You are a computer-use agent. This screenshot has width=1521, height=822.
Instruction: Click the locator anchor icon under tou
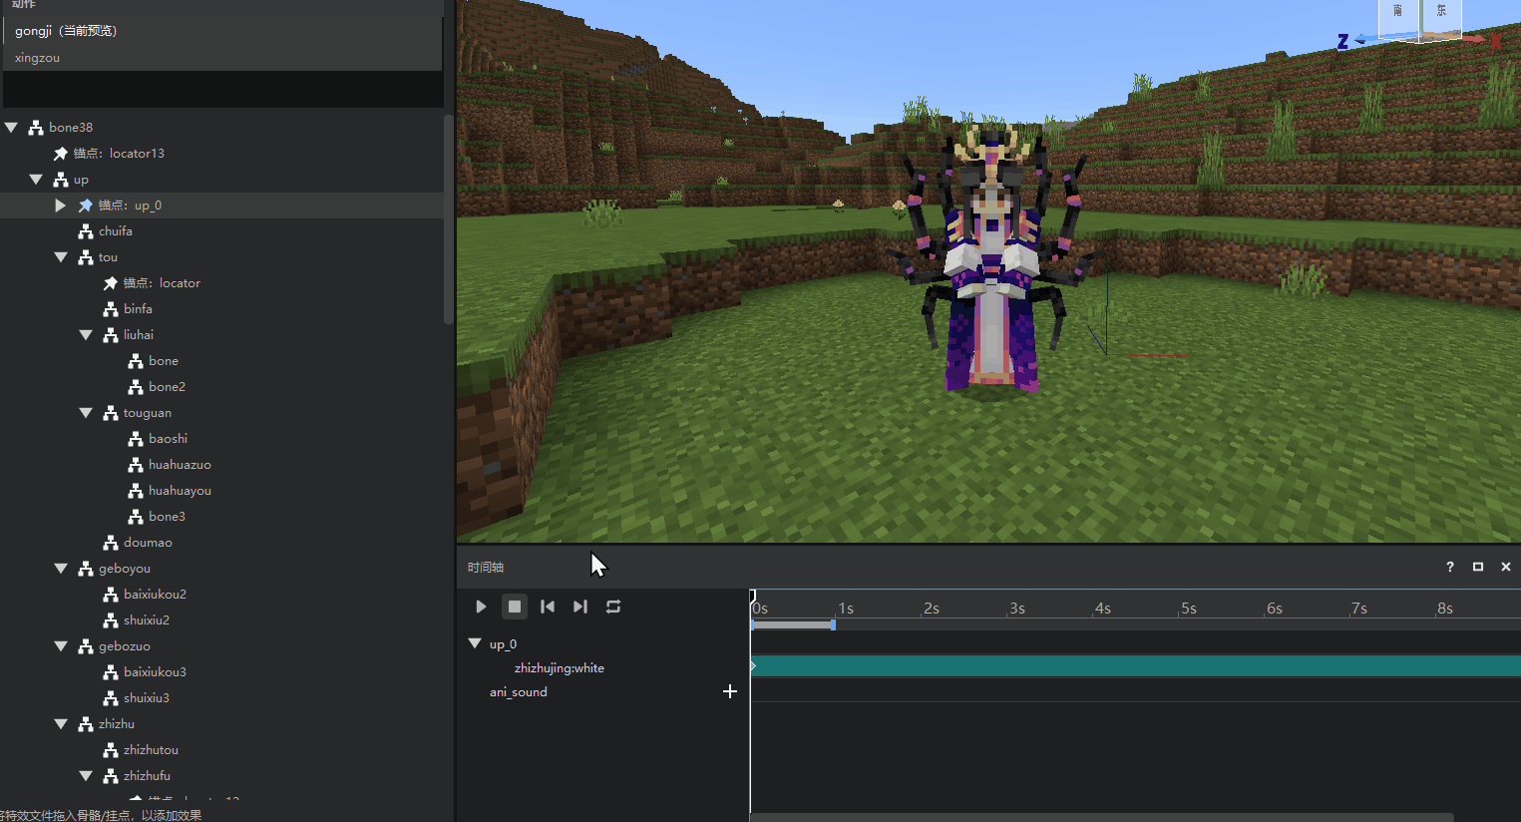(111, 283)
